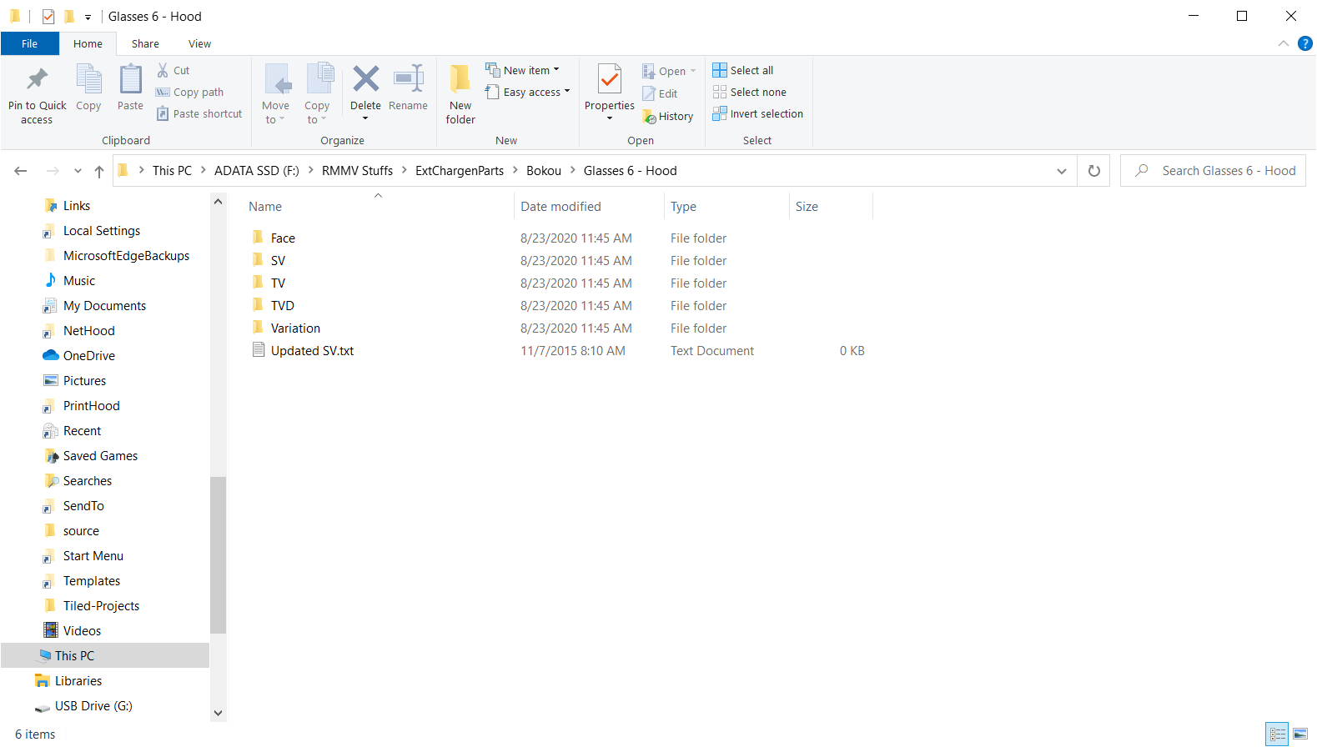Sort files by Type column

[683, 207]
